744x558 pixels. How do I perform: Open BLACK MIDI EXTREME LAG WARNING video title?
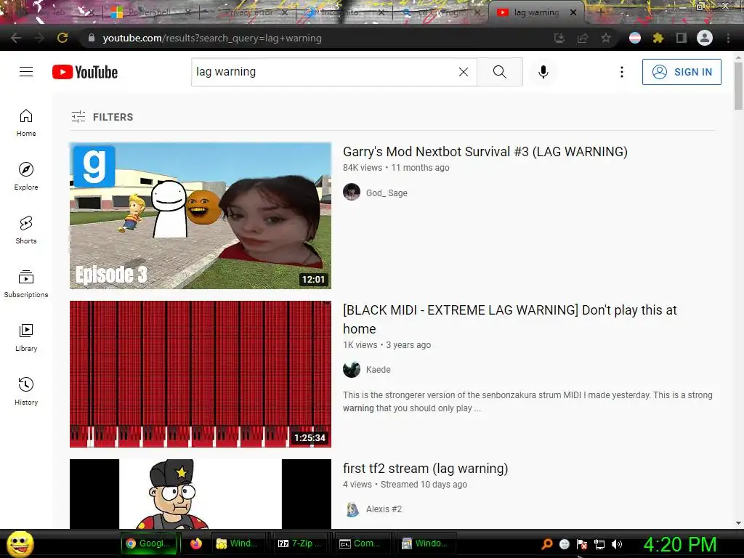click(x=509, y=320)
